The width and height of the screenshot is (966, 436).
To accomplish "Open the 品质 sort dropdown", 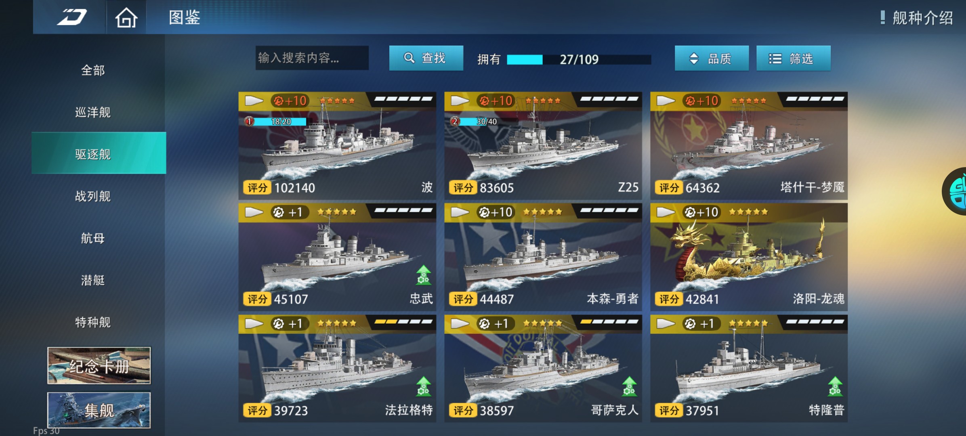I will 712,59.
